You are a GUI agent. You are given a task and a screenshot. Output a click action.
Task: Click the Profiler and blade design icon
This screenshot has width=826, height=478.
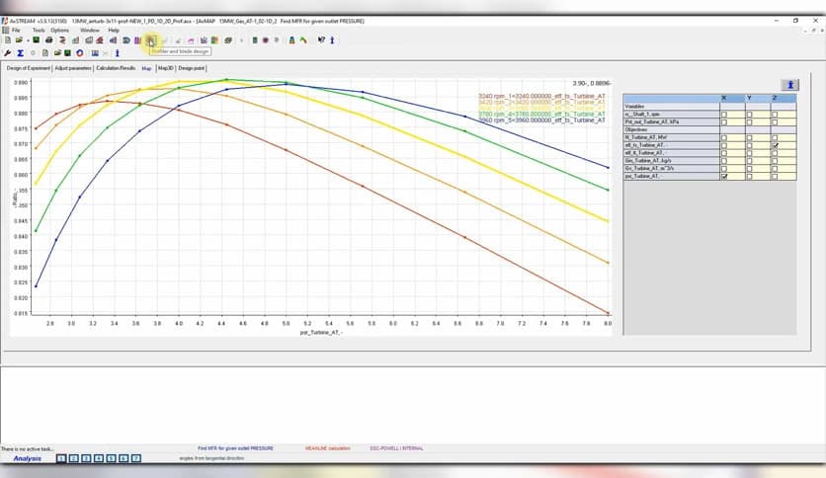152,40
